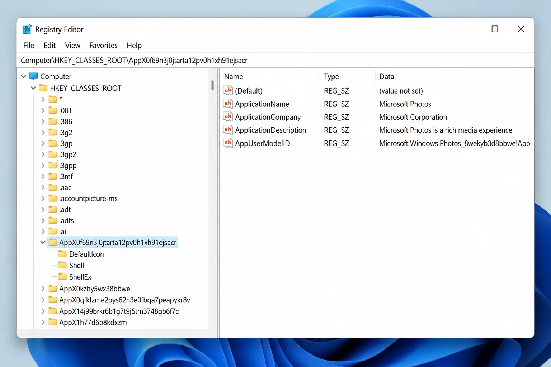Image resolution: width=551 pixels, height=367 pixels.
Task: Click the folder icon of .3gp2 key
Action: (x=53, y=154)
